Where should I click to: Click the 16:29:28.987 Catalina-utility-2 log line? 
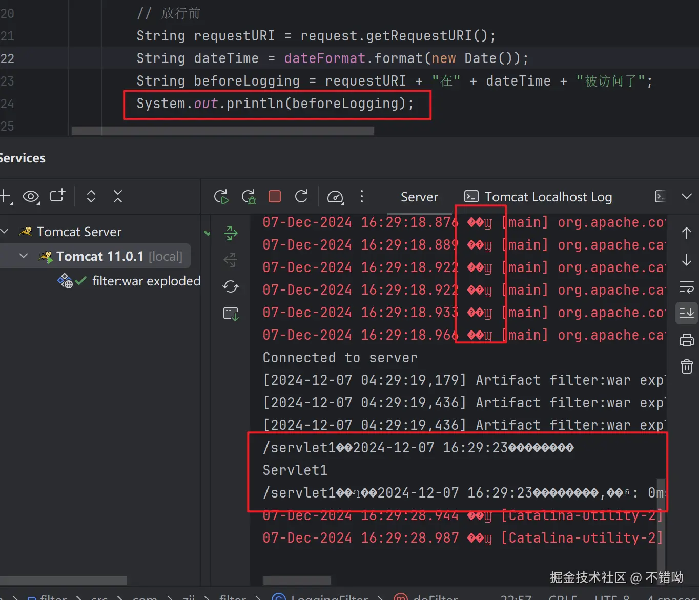coord(463,538)
